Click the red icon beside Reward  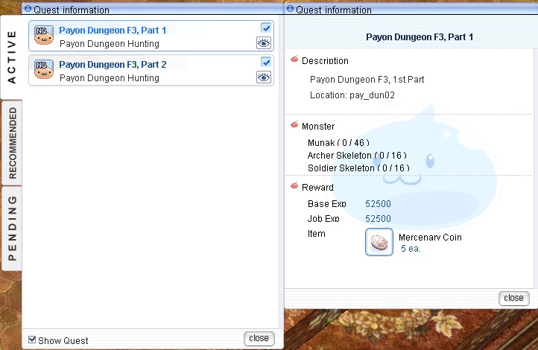[294, 187]
